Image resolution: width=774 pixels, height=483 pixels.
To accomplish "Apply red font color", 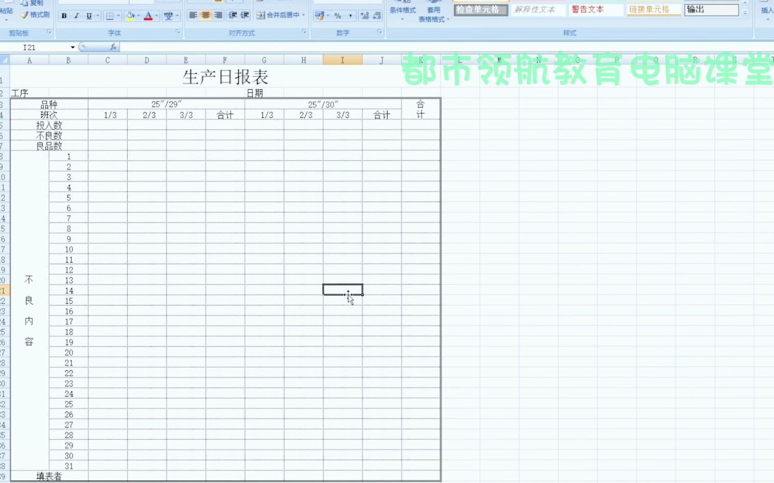I will (x=148, y=16).
